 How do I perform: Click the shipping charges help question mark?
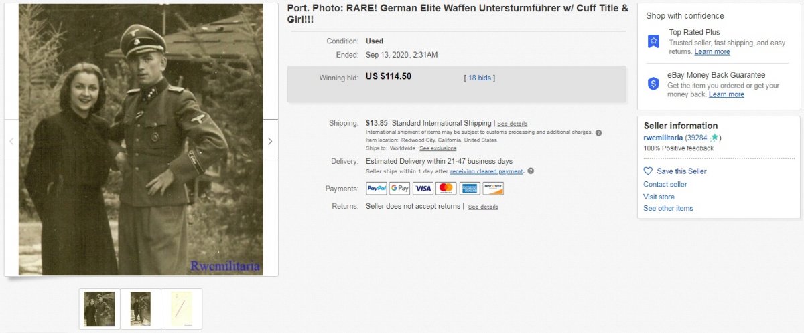coord(598,132)
